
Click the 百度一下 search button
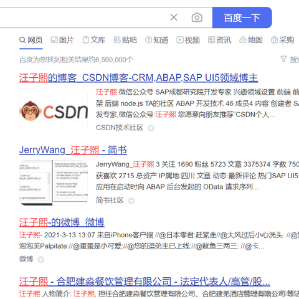242,17
